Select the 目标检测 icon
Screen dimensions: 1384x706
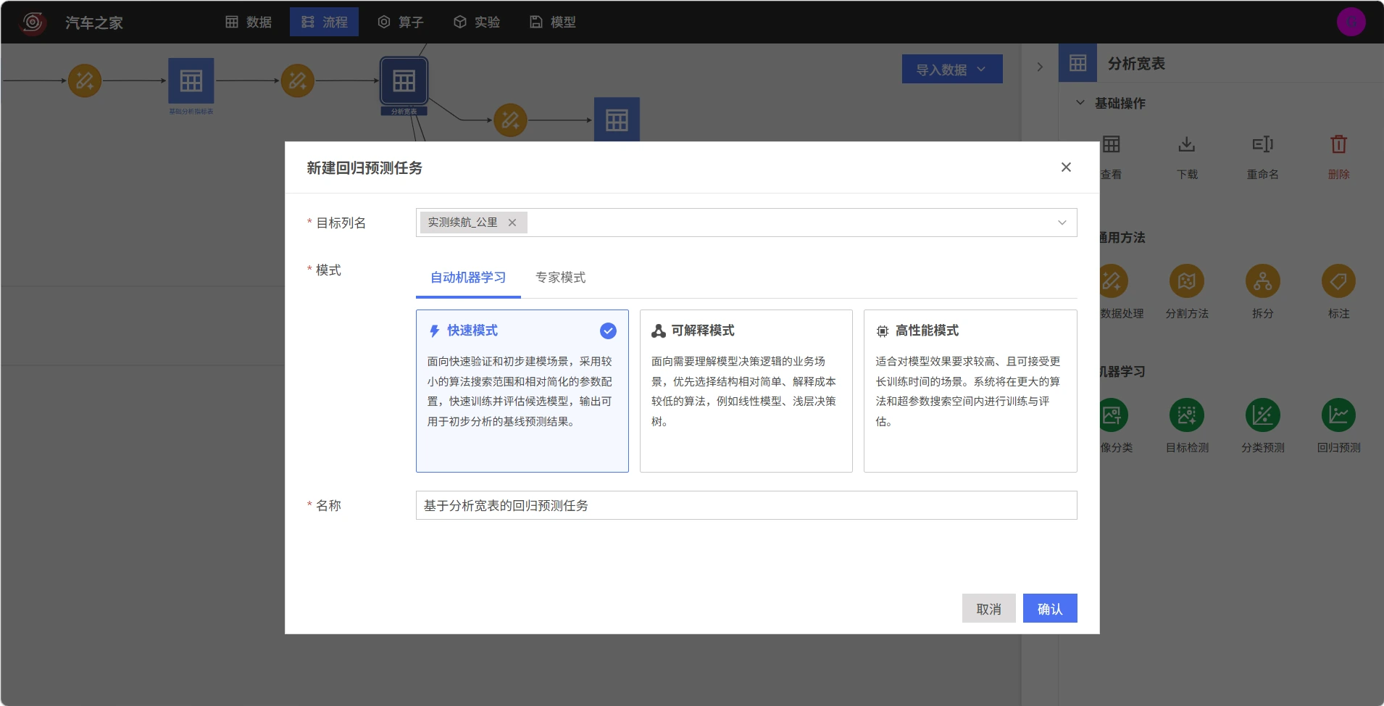pyautogui.click(x=1187, y=415)
